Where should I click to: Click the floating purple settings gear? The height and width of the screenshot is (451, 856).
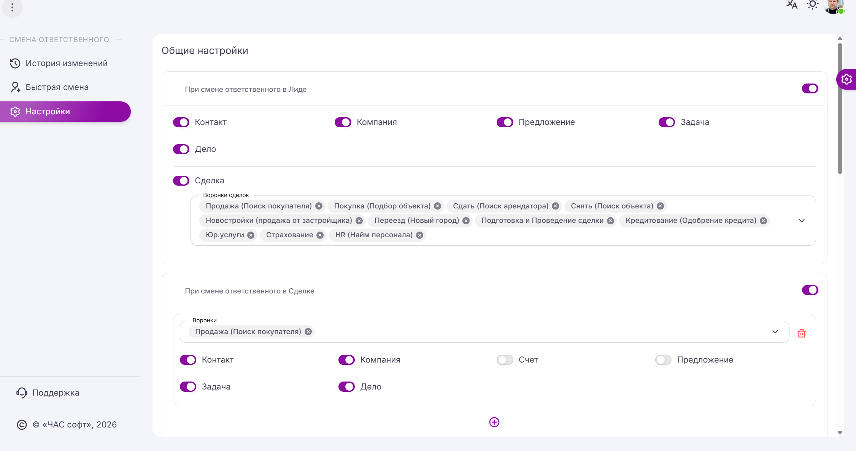click(x=846, y=79)
